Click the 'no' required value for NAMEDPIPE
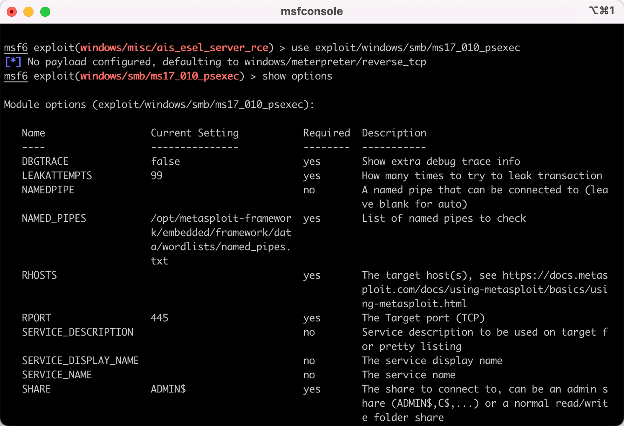The image size is (624, 426). coord(309,190)
